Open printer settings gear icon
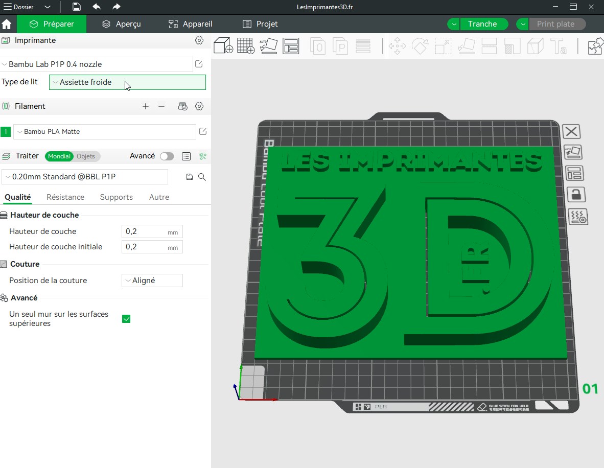Viewport: 604px width, 468px height. (x=199, y=40)
